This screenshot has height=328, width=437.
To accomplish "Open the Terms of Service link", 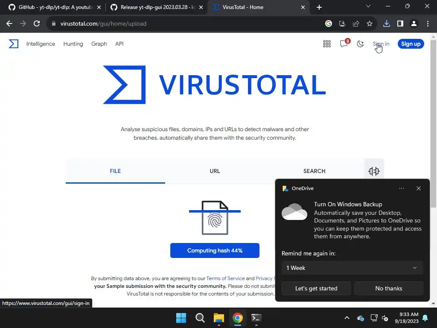I will tap(225, 278).
